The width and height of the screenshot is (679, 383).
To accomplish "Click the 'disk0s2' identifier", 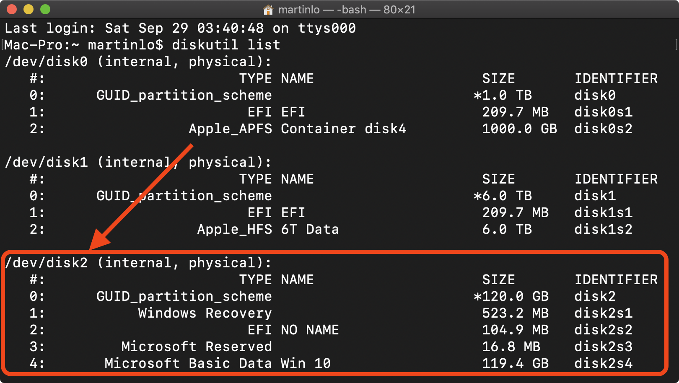I will pos(603,129).
